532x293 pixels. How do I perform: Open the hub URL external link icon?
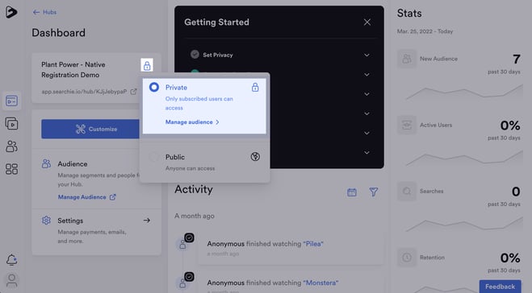pyautogui.click(x=134, y=91)
